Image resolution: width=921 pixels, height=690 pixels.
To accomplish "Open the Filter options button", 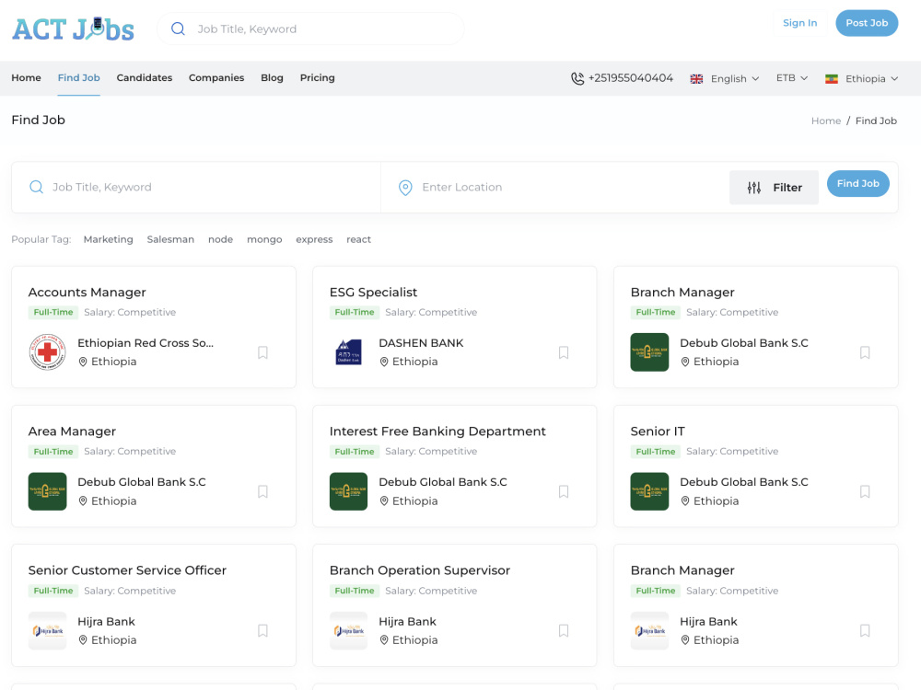I will point(774,188).
